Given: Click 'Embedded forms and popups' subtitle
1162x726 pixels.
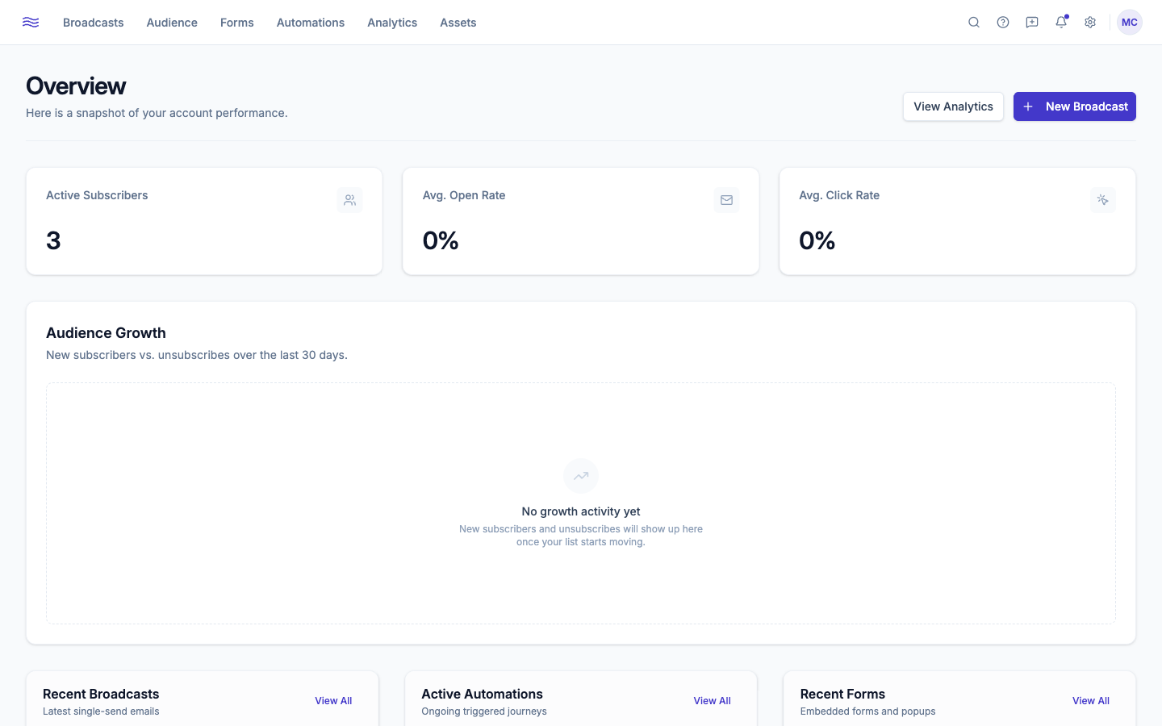Looking at the screenshot, I should (867, 711).
